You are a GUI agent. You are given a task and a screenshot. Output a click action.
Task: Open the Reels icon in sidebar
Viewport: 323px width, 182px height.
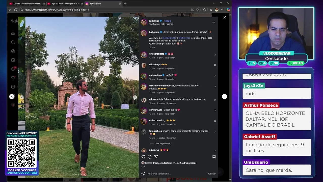pyautogui.click(x=13, y=60)
